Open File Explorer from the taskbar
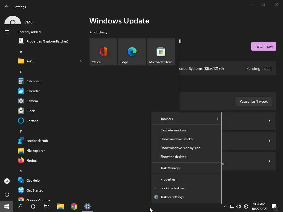This screenshot has width=283, height=212. (61, 206)
